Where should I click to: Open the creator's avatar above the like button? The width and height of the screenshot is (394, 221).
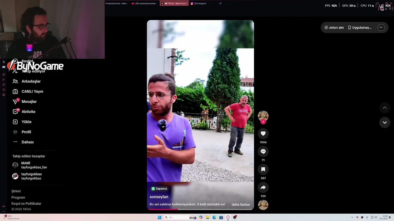(263, 116)
